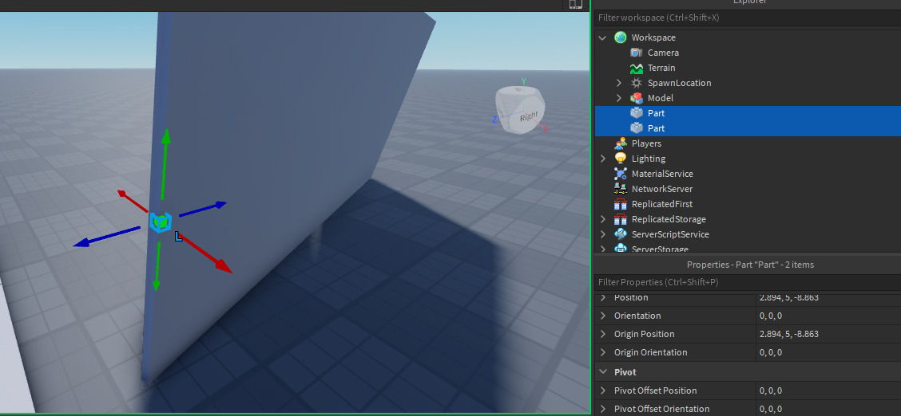Expand the Position property

pos(603,297)
